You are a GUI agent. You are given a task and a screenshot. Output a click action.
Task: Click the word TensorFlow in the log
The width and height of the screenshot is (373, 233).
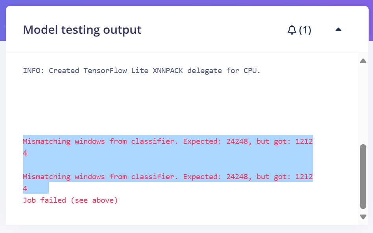click(105, 71)
